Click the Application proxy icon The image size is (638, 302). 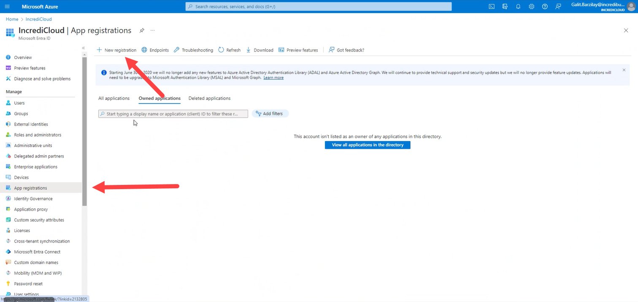pos(8,209)
